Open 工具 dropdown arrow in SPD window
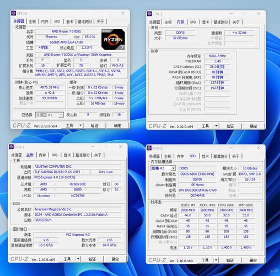 coord(216,260)
